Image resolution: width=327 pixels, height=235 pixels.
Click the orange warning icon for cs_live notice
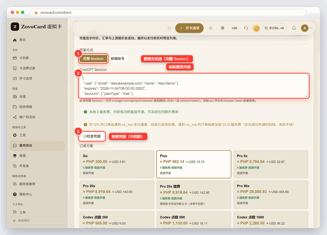point(85,125)
